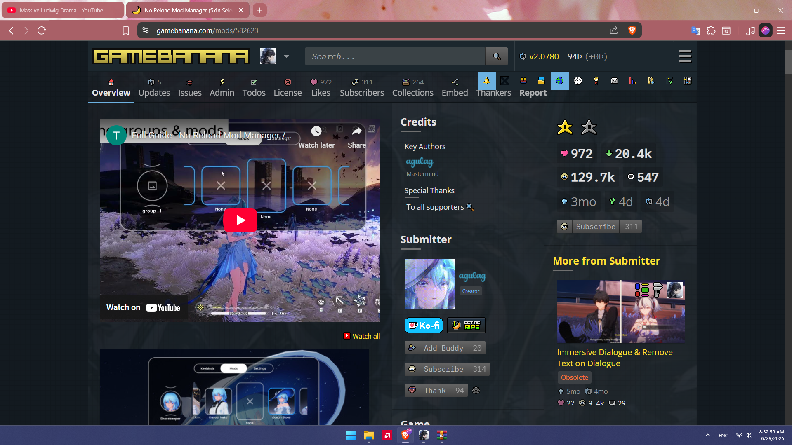Viewport: 792px width, 445px height.
Task: Click the yellow bell notifications icon
Action: tap(487, 81)
